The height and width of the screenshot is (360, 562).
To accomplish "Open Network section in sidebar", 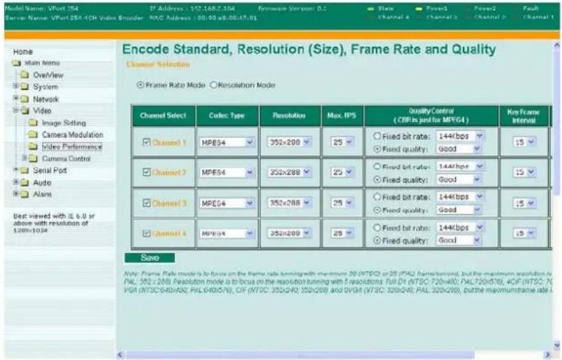I will [x=46, y=99].
